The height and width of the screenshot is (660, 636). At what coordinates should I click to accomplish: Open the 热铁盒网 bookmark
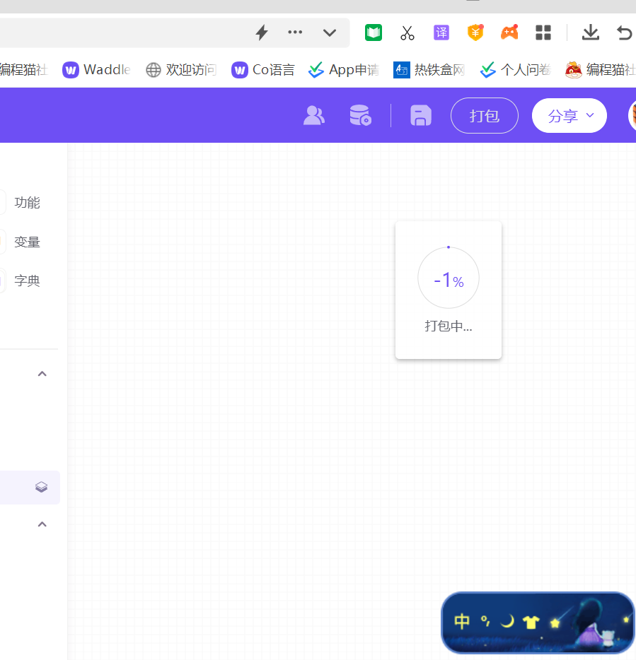point(429,69)
